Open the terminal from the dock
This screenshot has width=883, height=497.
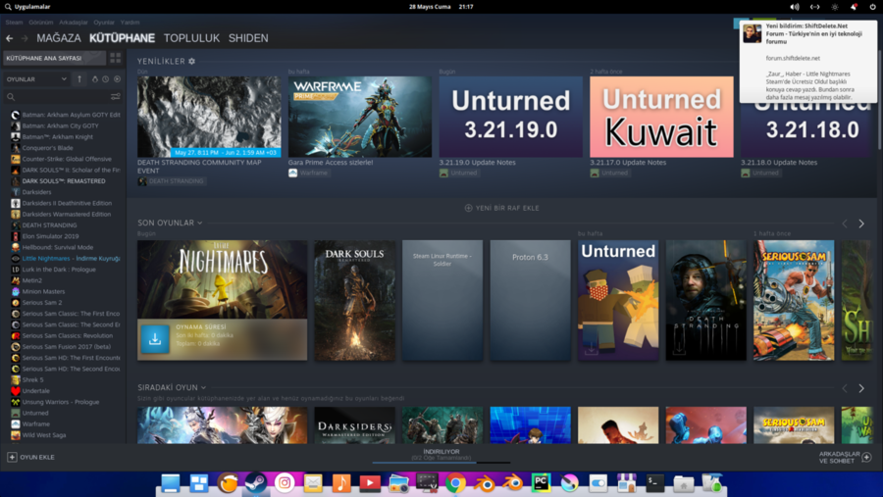click(x=654, y=483)
